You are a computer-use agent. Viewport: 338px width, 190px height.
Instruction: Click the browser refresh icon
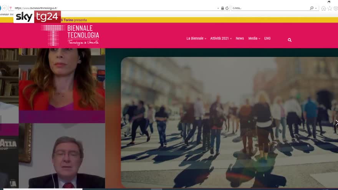click(227, 8)
